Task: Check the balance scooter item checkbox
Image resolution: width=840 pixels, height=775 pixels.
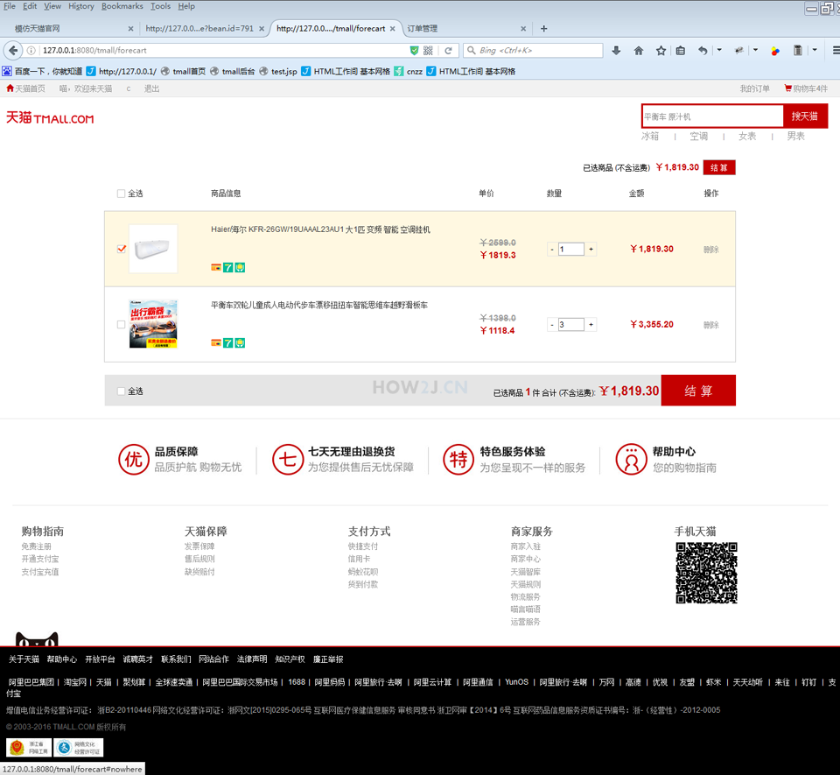Action: point(121,324)
